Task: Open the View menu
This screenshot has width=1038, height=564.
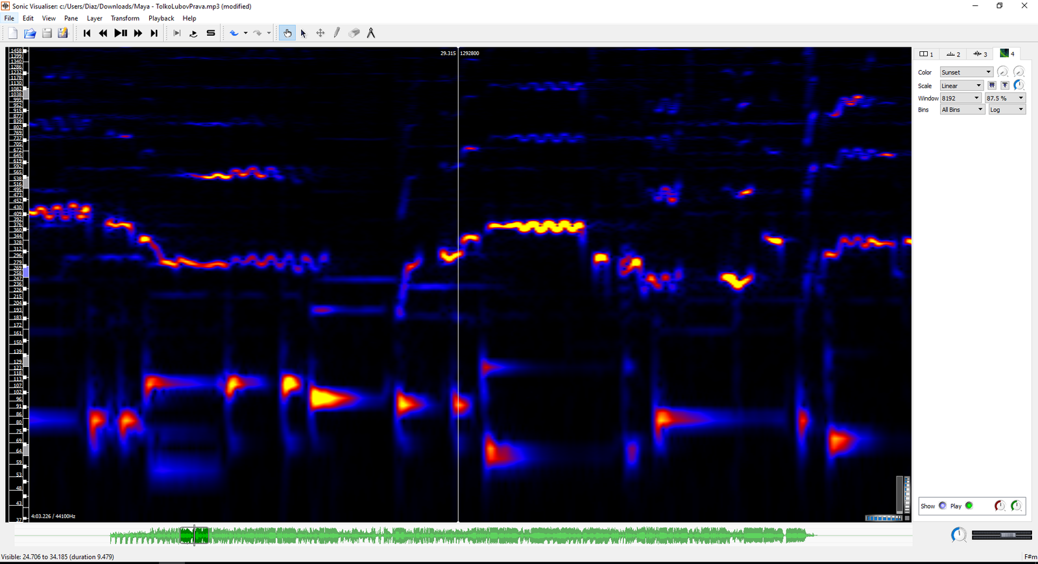Action: point(49,18)
